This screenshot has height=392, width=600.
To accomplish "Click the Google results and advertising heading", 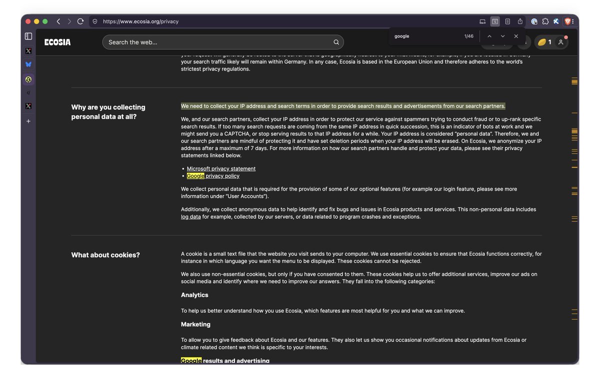I will pos(225,360).
